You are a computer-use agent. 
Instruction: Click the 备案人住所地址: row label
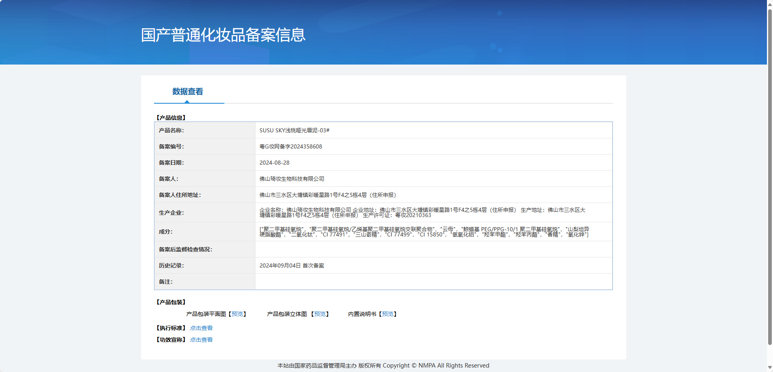click(180, 195)
